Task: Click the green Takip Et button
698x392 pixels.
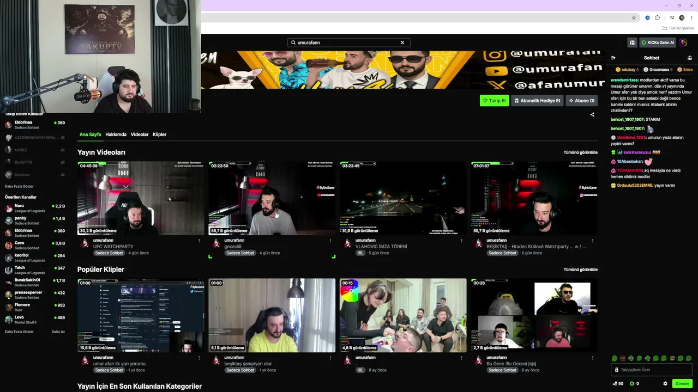Action: [x=494, y=101]
